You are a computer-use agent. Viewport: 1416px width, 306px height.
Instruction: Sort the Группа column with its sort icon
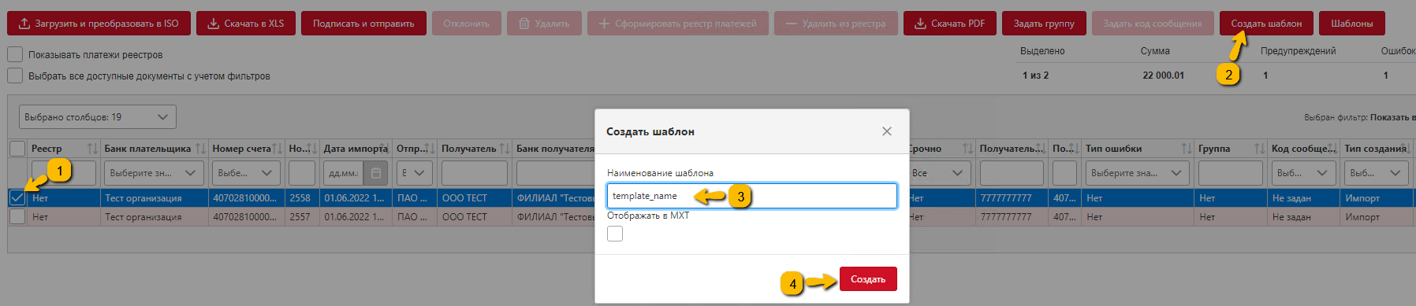[x=1259, y=149]
